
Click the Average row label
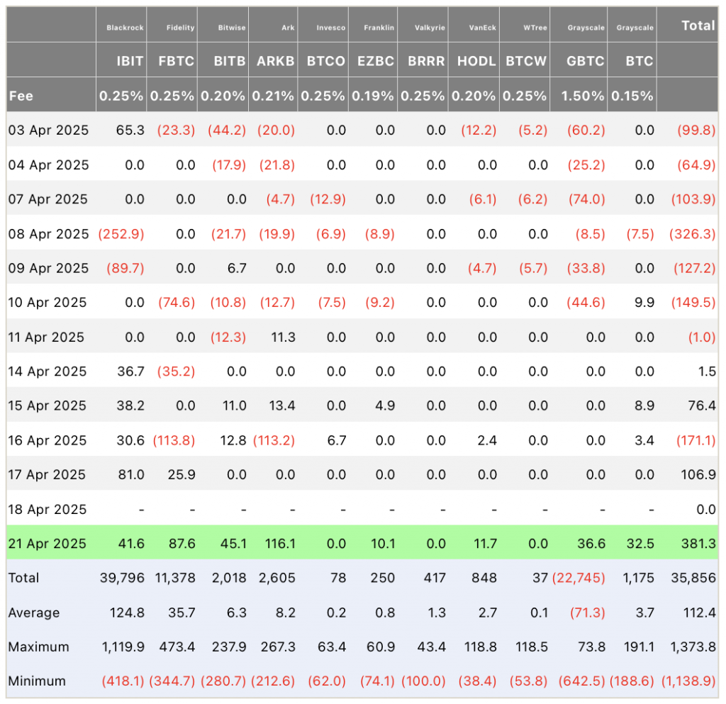coord(34,613)
